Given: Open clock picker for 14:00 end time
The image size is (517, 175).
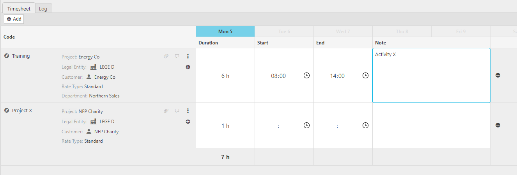Looking at the screenshot, I should point(365,76).
